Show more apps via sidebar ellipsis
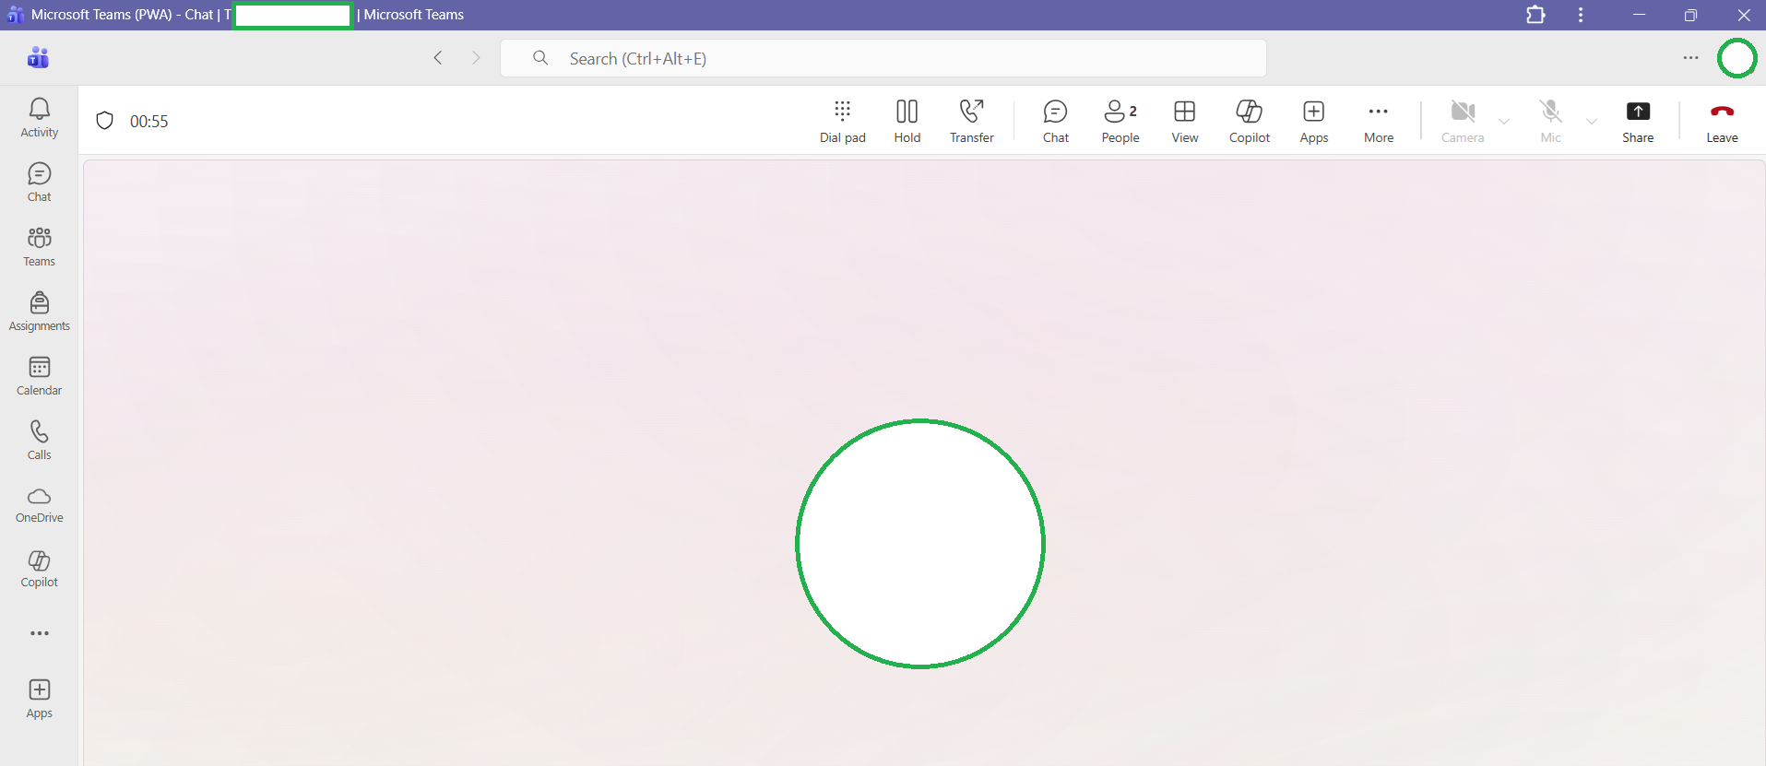This screenshot has height=766, width=1766. click(x=40, y=633)
